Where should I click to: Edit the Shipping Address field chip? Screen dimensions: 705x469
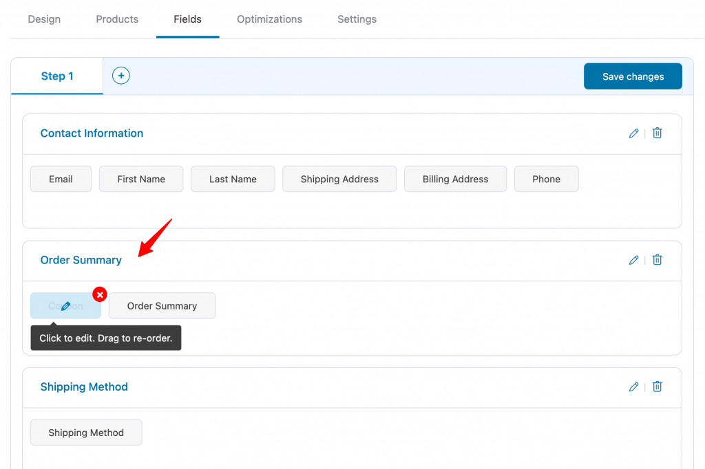point(339,179)
